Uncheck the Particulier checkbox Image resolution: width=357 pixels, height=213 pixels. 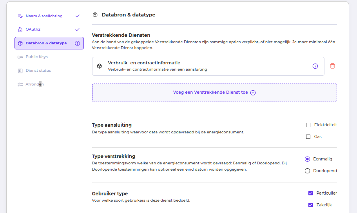pos(310,193)
